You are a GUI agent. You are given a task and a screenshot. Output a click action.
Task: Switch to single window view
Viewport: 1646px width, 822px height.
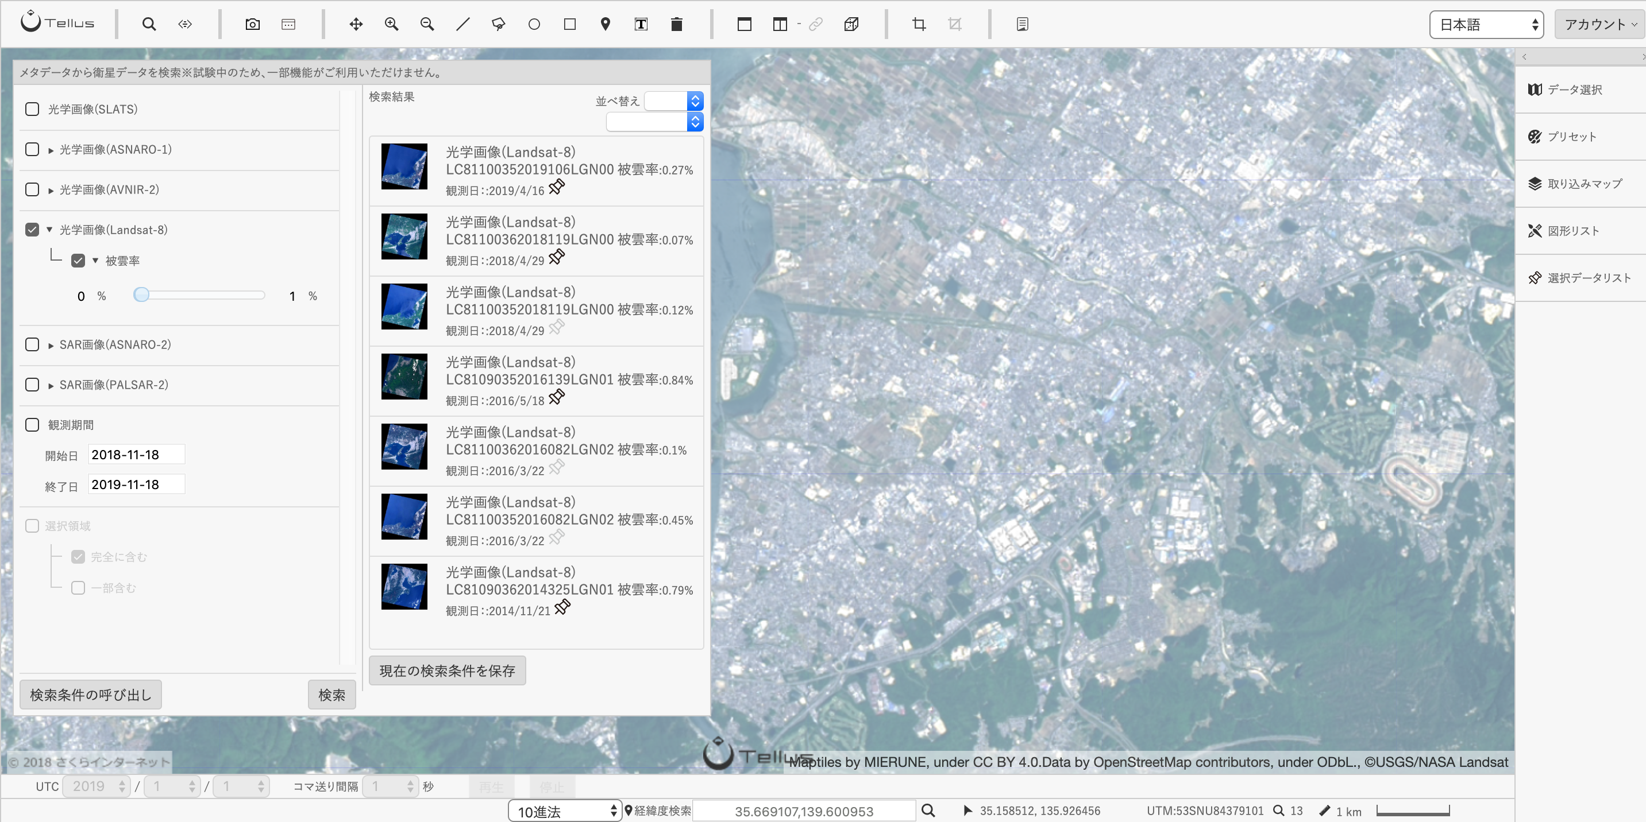coord(745,24)
